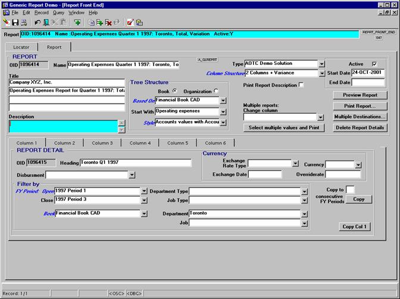400x299 pixels.
Task: Click the Heading field Toronto Q1 1997
Action: coord(136,163)
